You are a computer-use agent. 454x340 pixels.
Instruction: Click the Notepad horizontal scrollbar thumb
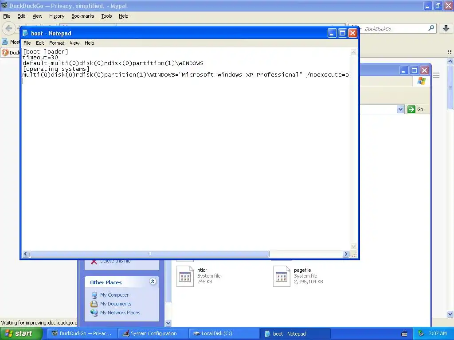(149, 254)
